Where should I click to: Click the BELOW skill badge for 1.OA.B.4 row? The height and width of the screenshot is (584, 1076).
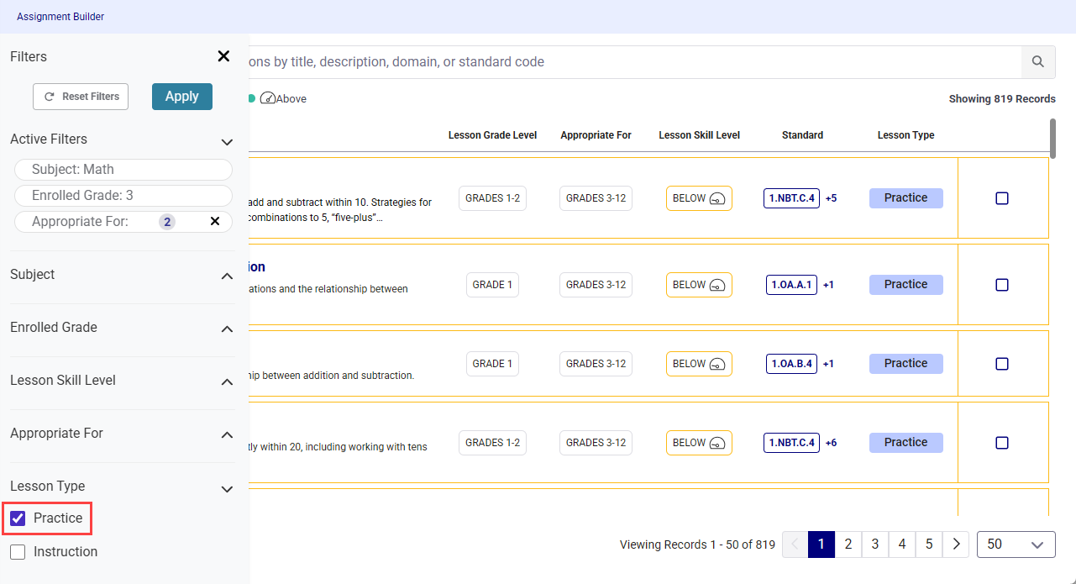pyautogui.click(x=699, y=364)
